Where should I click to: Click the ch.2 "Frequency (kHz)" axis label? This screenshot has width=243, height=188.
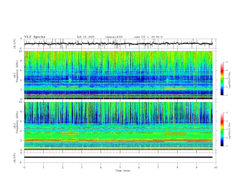pos(17,122)
